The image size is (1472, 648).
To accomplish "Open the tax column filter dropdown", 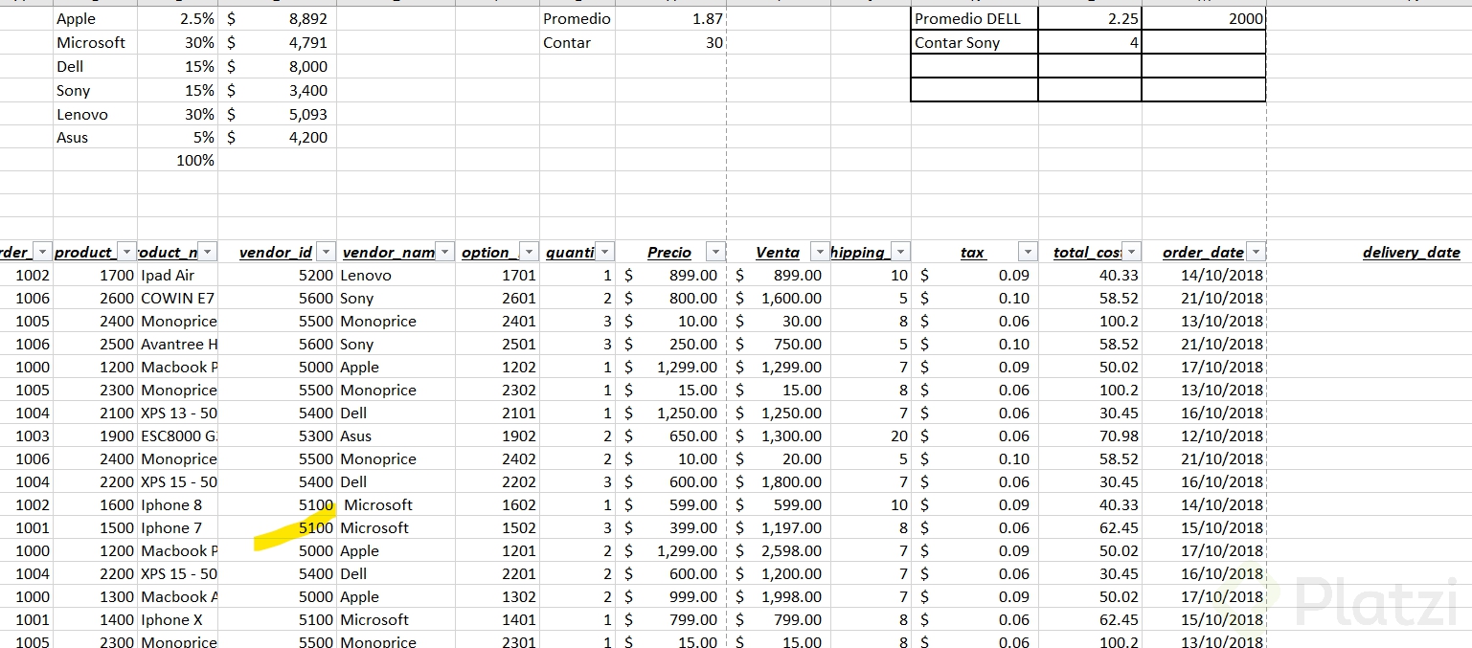I will [1028, 253].
